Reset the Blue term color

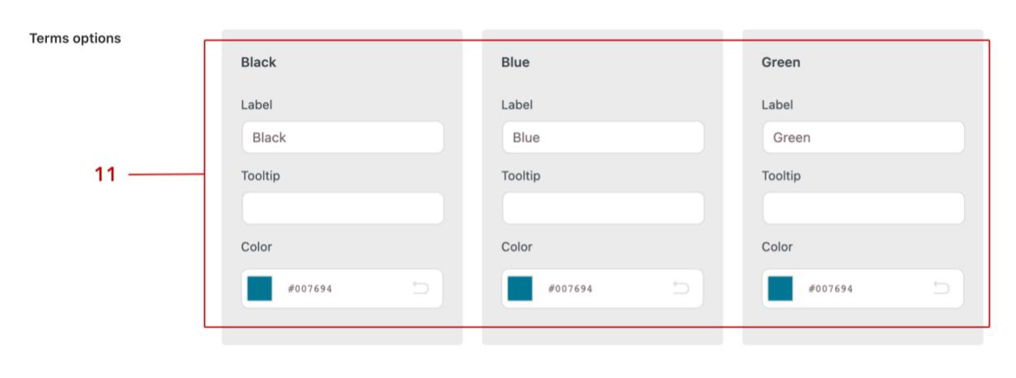[681, 288]
